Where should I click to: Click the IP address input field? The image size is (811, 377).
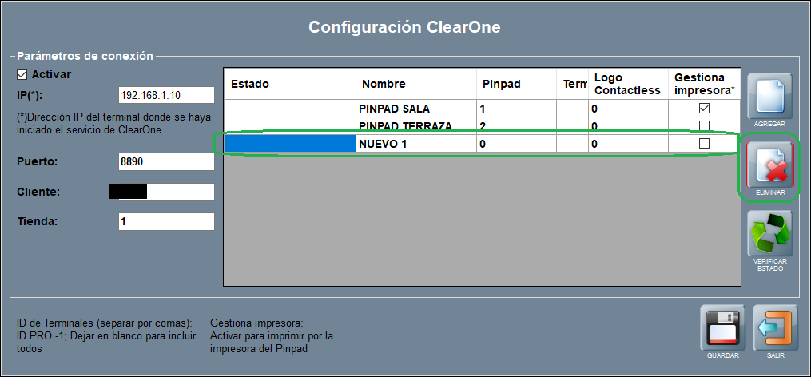click(x=166, y=96)
